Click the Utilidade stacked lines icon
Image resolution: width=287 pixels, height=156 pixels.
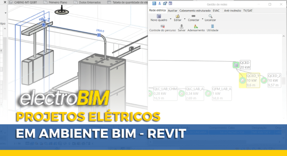coord(212,26)
